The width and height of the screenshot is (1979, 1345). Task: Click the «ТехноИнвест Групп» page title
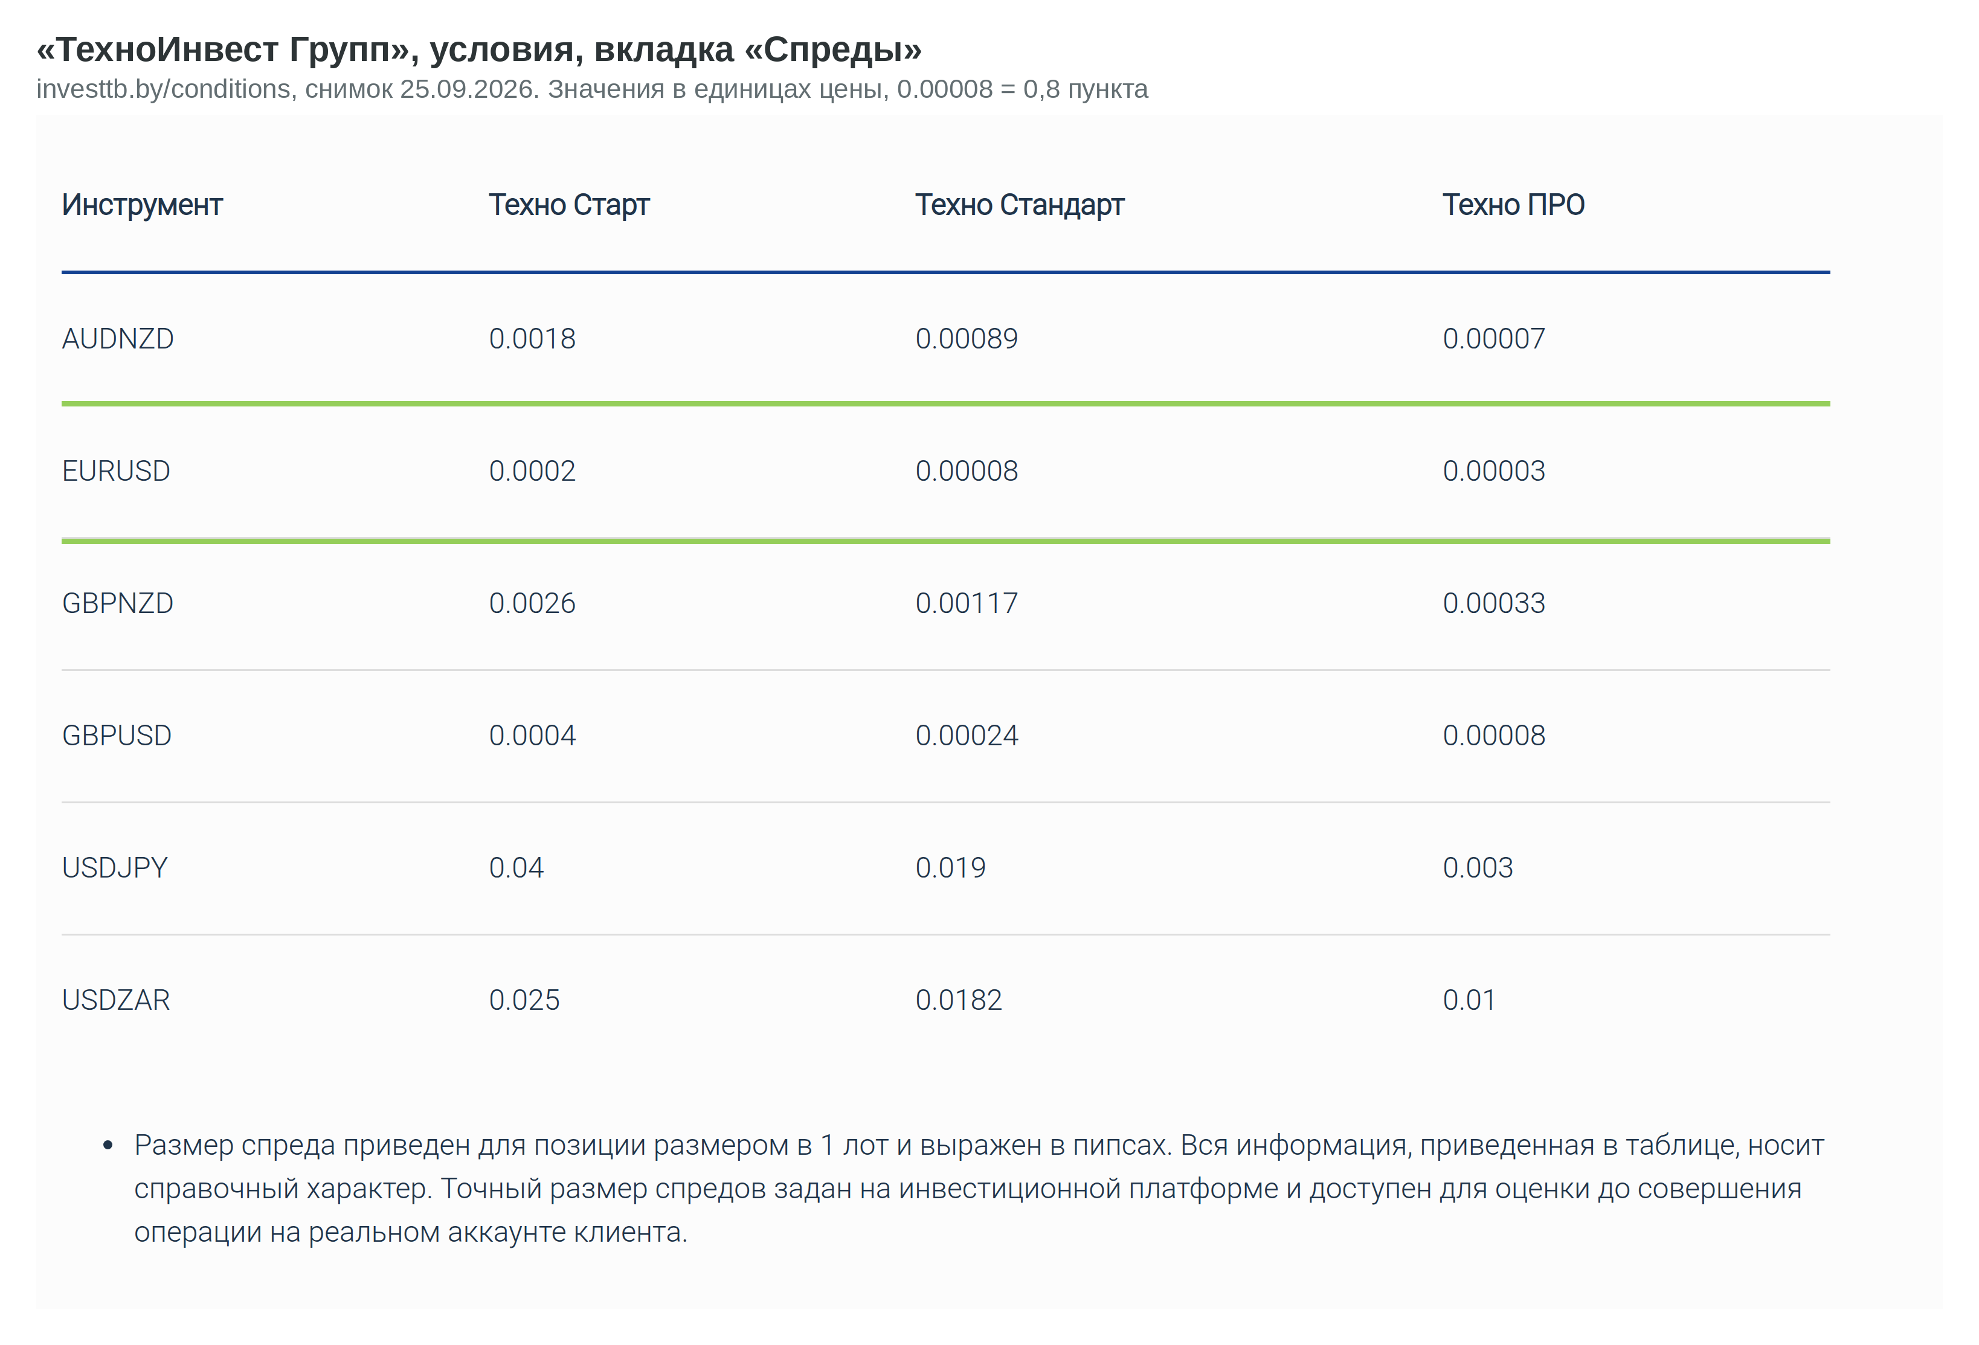[478, 50]
